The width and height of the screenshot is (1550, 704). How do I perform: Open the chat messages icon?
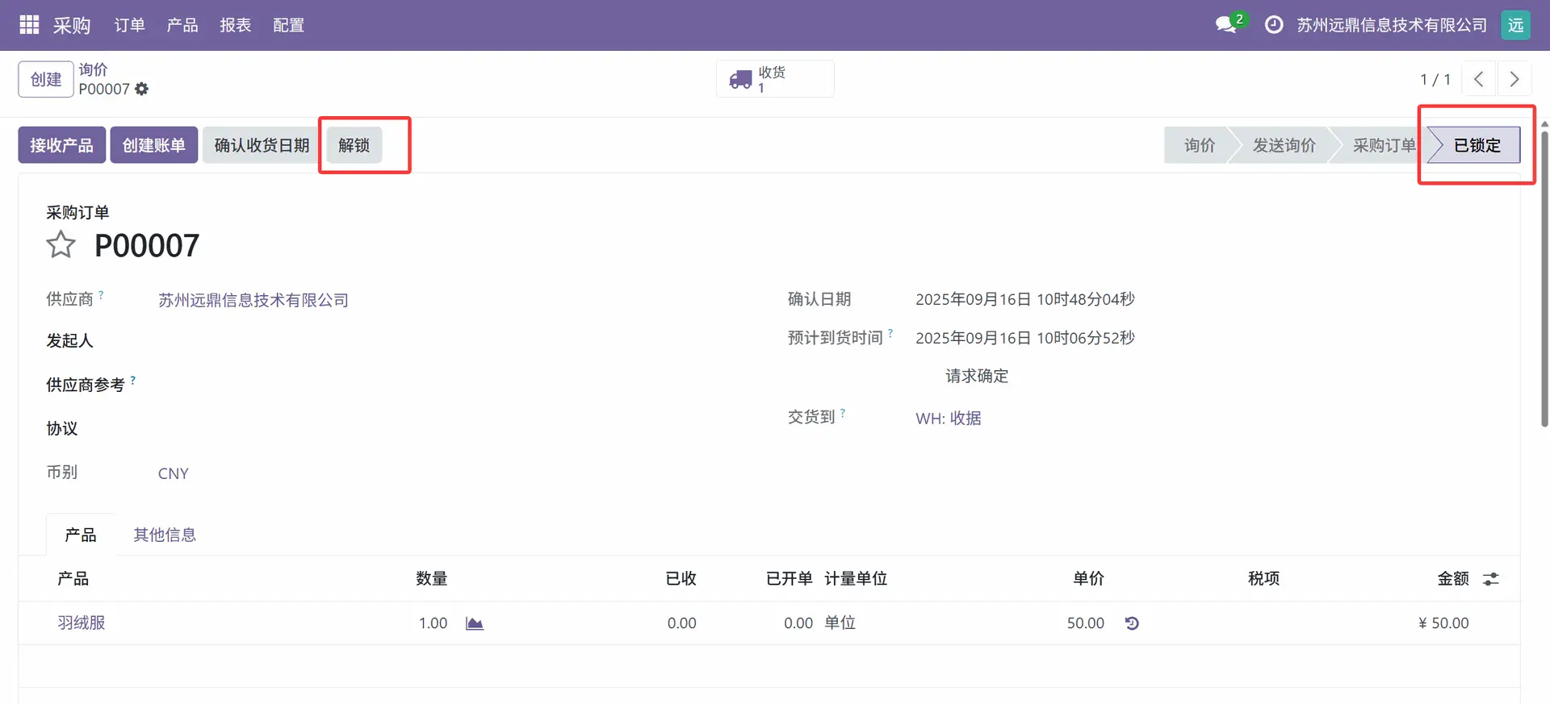coord(1227,25)
